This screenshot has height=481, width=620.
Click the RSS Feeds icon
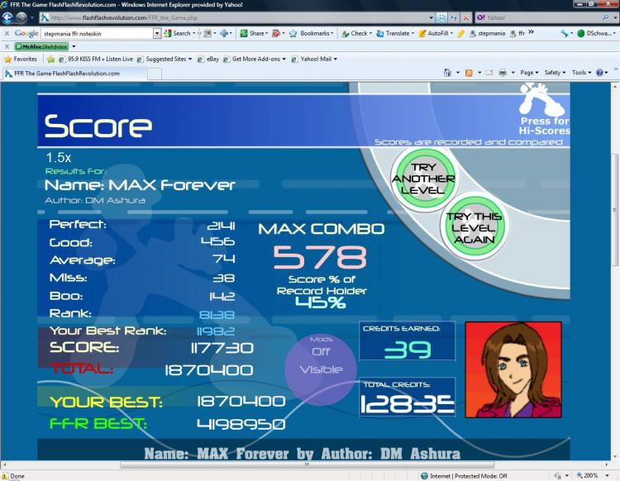click(469, 73)
